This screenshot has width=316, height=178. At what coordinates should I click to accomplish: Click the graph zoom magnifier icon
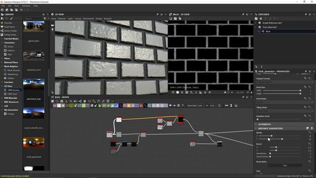(x=71, y=101)
